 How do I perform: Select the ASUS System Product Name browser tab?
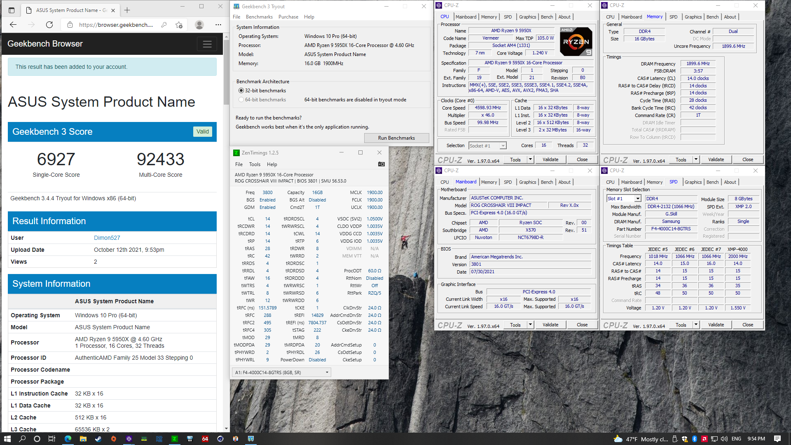pyautogui.click(x=71, y=10)
